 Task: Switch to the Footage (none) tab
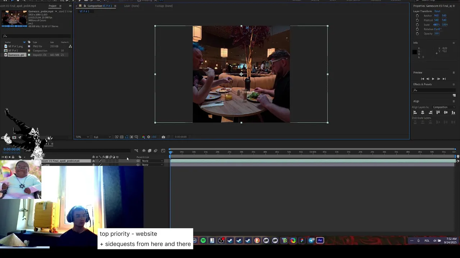(164, 6)
